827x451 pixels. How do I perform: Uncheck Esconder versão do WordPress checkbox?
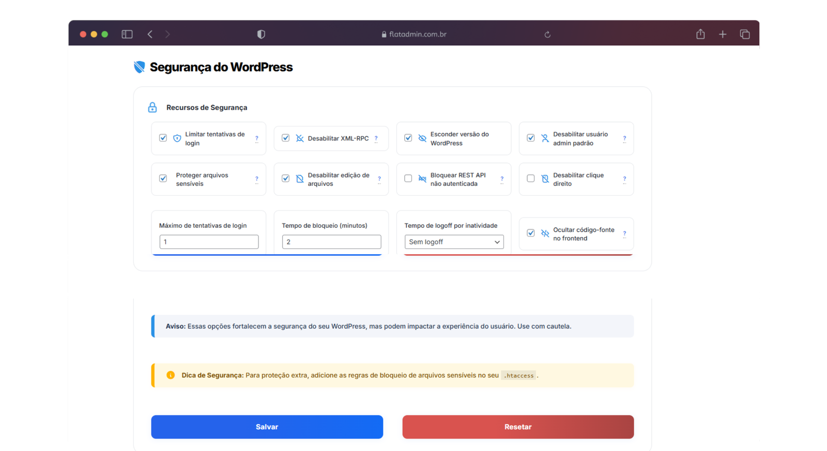408,138
